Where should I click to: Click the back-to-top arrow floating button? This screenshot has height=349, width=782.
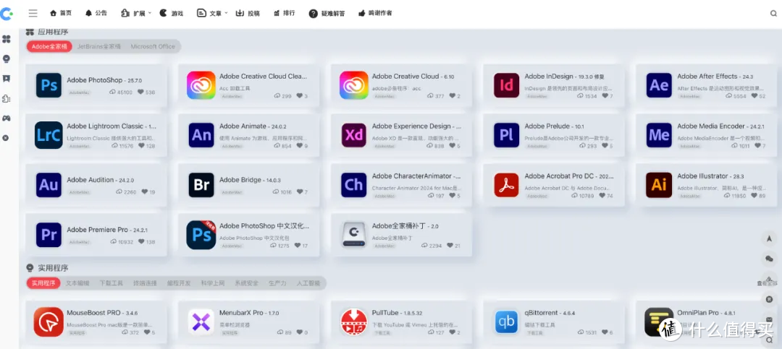pyautogui.click(x=769, y=238)
